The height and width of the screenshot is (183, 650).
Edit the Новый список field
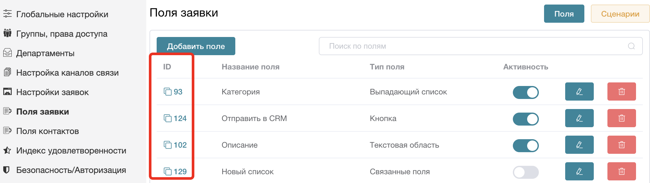pyautogui.click(x=579, y=171)
